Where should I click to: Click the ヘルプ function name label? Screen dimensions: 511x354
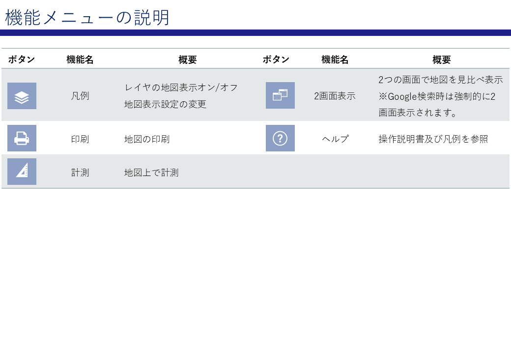point(337,138)
